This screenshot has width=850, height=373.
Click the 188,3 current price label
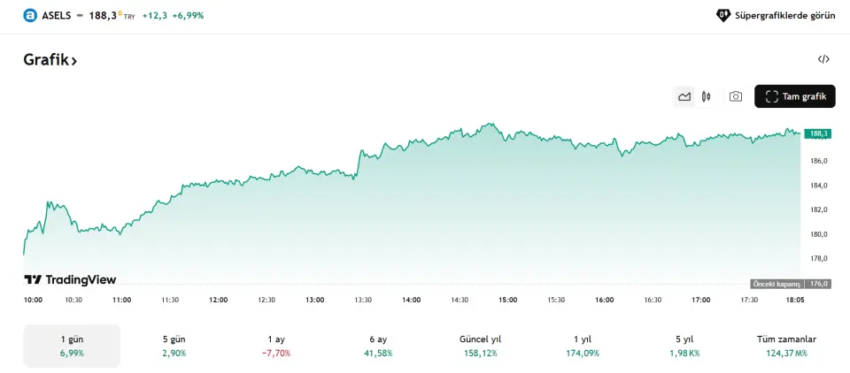817,133
